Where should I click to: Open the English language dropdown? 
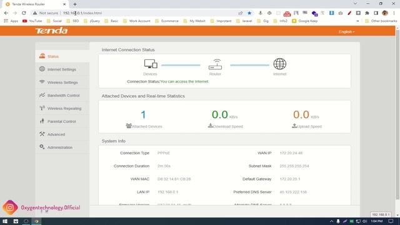(x=346, y=32)
